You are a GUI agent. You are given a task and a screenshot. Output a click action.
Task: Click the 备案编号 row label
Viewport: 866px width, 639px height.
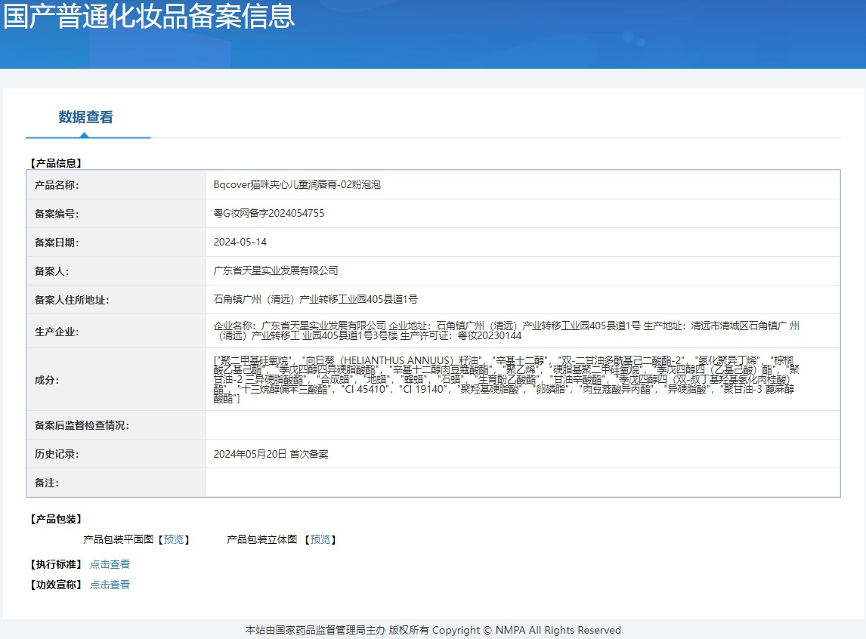pos(57,214)
